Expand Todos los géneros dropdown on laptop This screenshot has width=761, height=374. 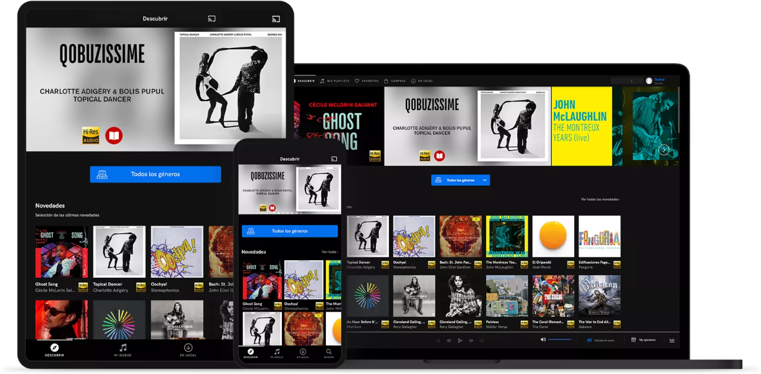tap(460, 180)
